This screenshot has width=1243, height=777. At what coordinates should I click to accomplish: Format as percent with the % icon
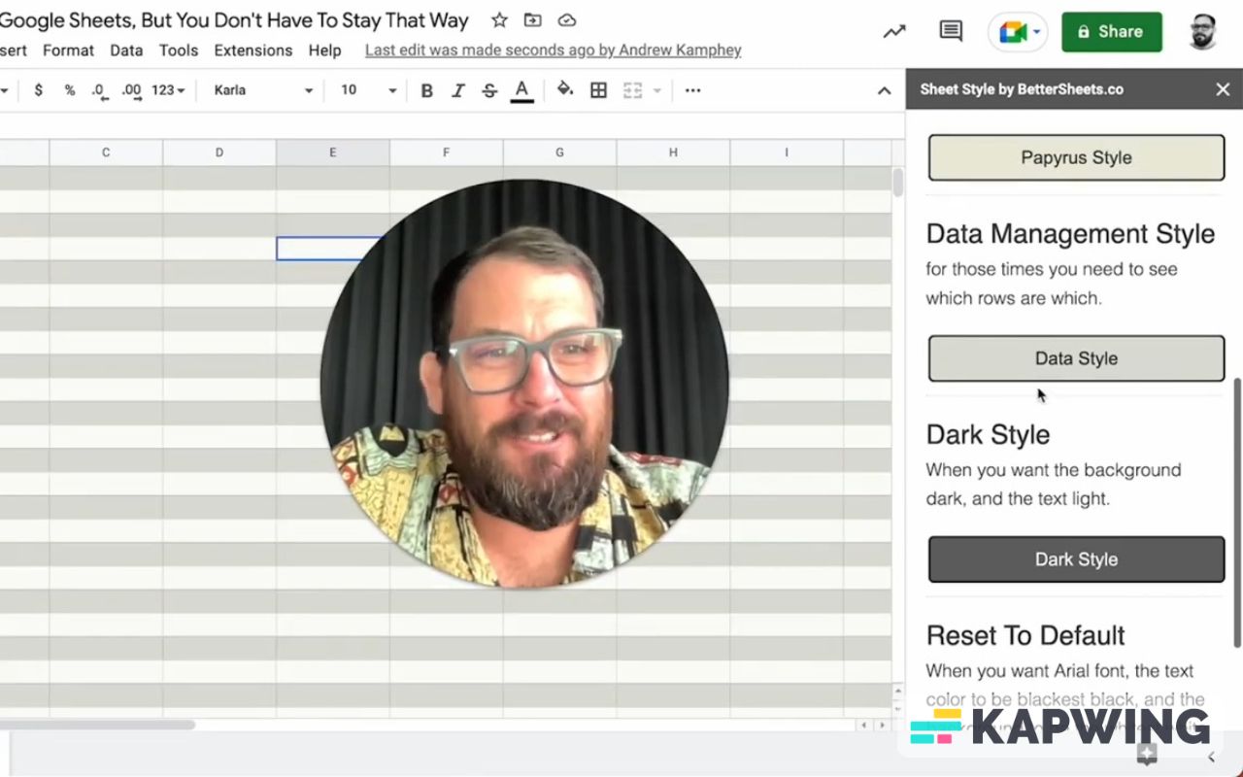[70, 90]
